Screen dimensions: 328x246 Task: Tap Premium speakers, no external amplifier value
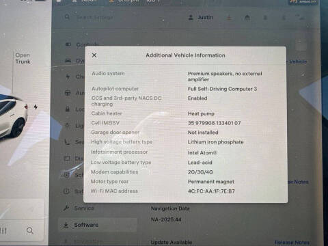coord(225,77)
